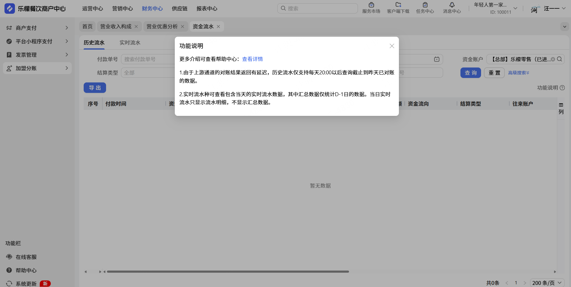This screenshot has height=287, width=571.
Task: Open 营销中心 menu
Action: click(x=123, y=9)
